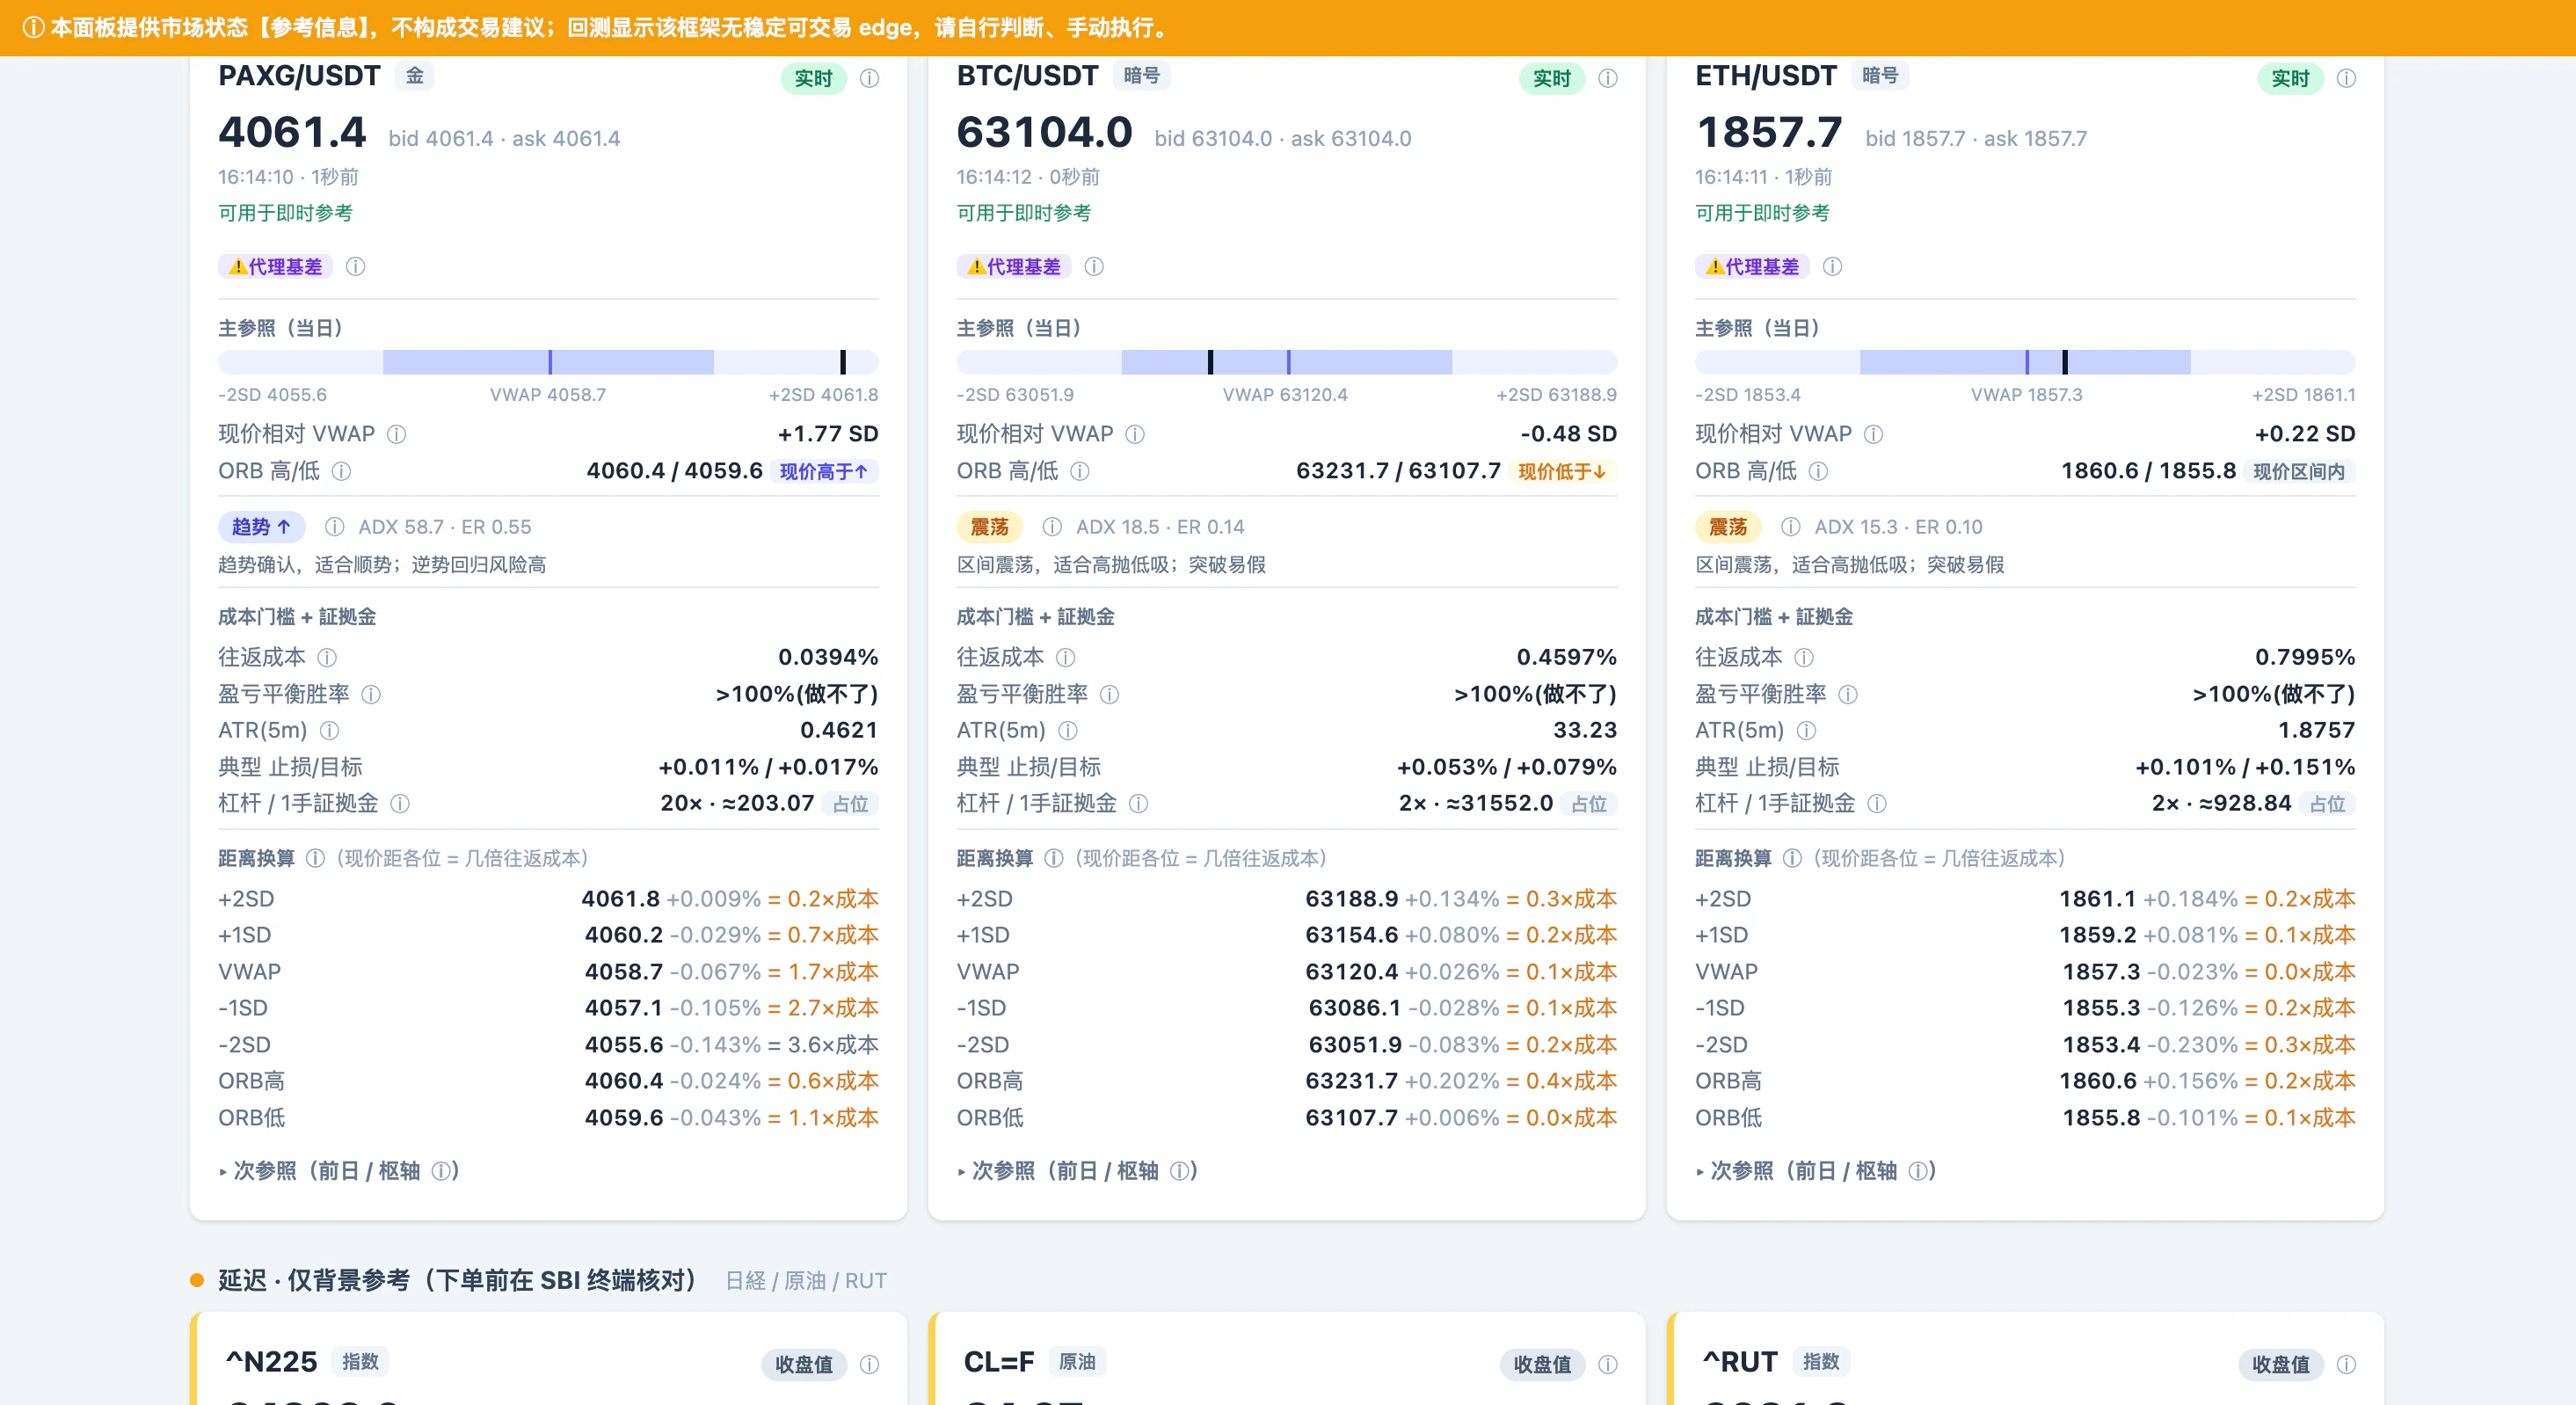Click info icon beside ^RUT 收盘值 badge

coord(2346,1364)
